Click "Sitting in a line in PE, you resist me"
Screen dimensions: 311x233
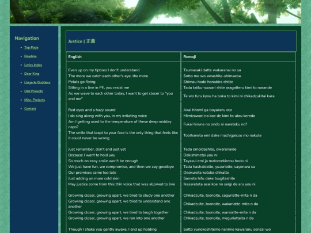(x=98, y=87)
